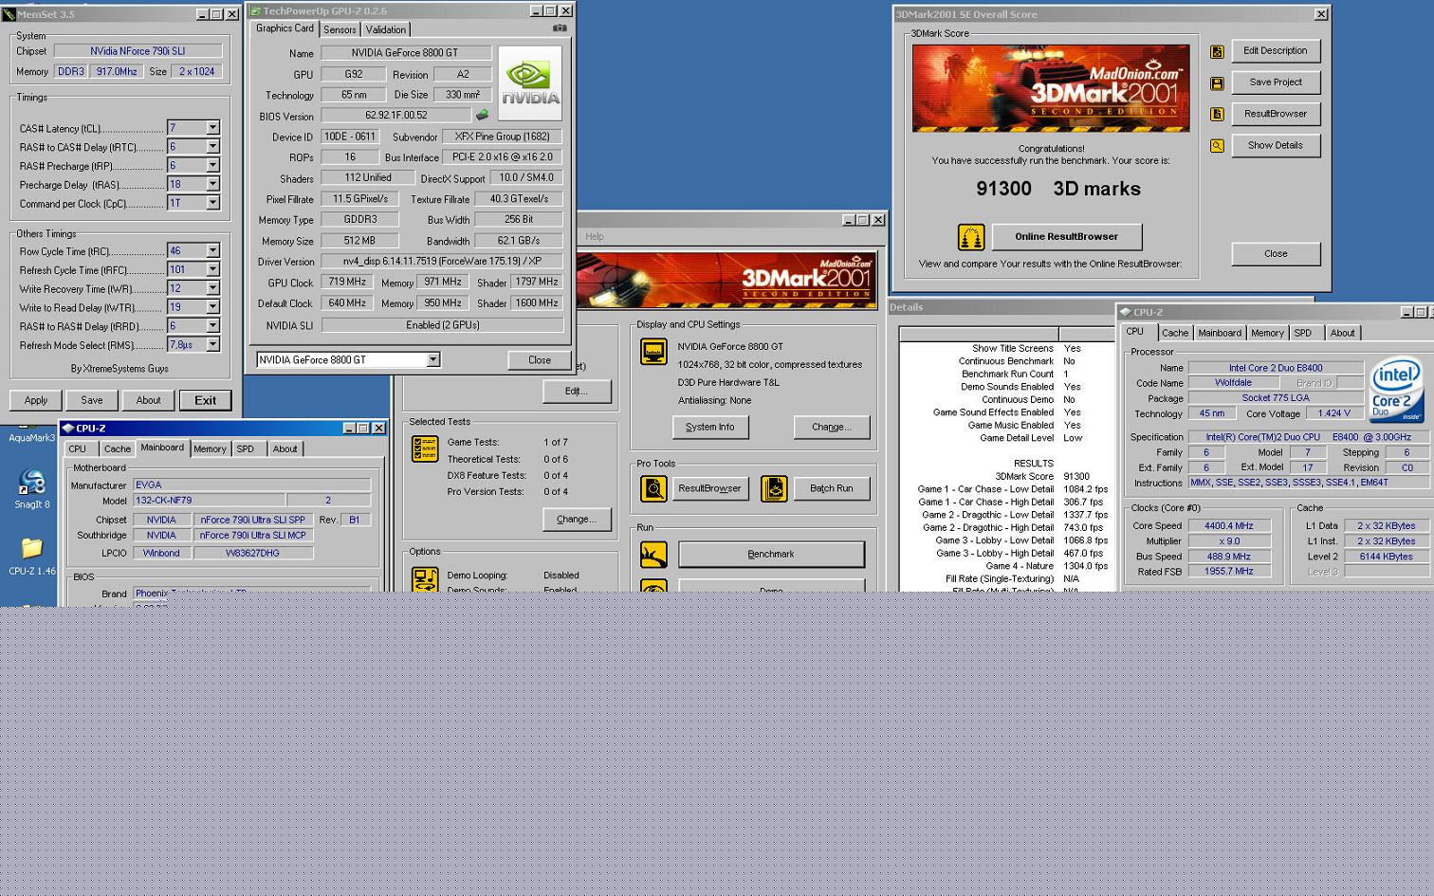Click Show Details magnifier icon
This screenshot has height=896, width=1434.
1217,146
